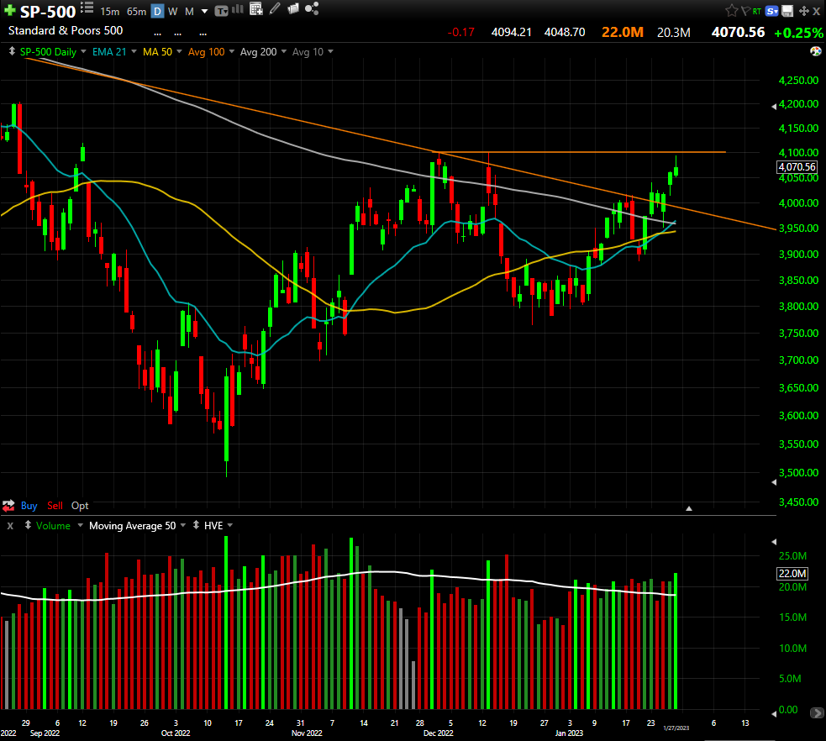Expand the Volume indicator dropdown arrow
This screenshot has height=741, width=826.
[x=80, y=526]
